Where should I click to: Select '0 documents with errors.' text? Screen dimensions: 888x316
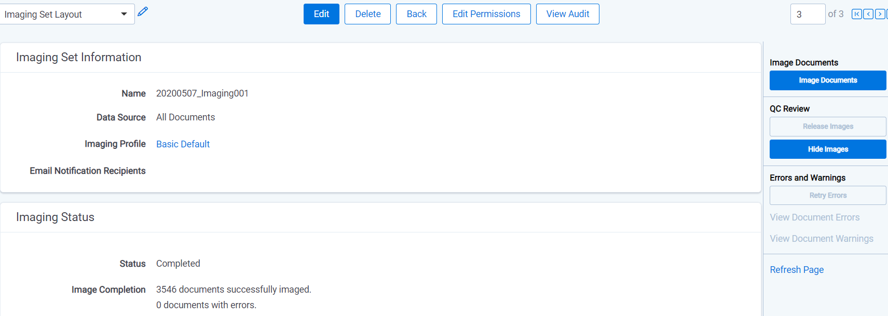pyautogui.click(x=206, y=305)
